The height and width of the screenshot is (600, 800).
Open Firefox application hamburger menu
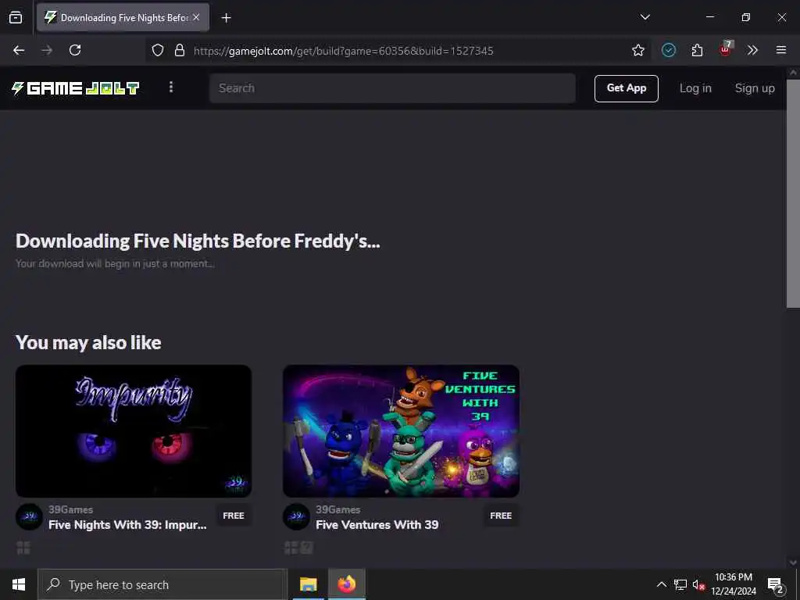[780, 50]
